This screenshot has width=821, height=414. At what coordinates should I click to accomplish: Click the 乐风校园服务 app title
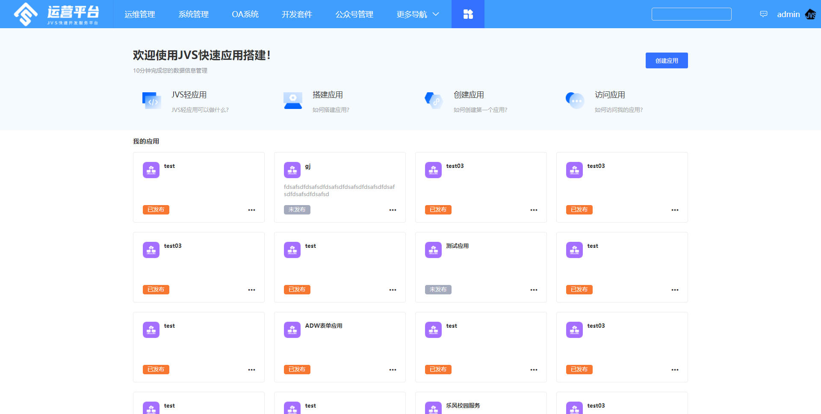pos(463,405)
